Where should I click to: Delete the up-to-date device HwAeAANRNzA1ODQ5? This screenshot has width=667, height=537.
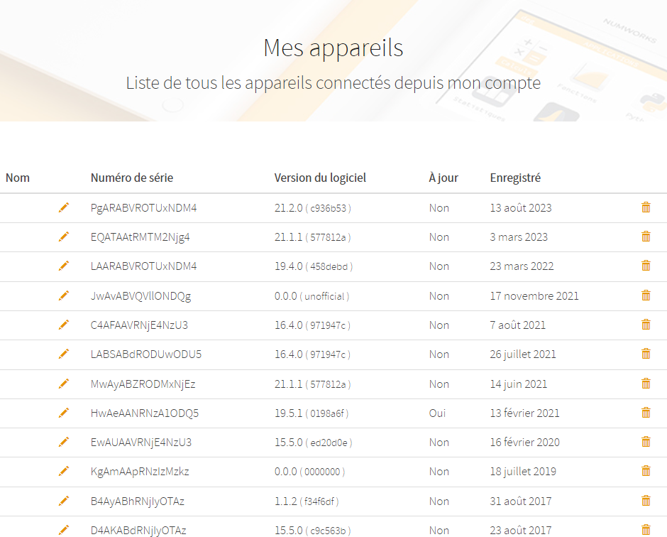[646, 413]
